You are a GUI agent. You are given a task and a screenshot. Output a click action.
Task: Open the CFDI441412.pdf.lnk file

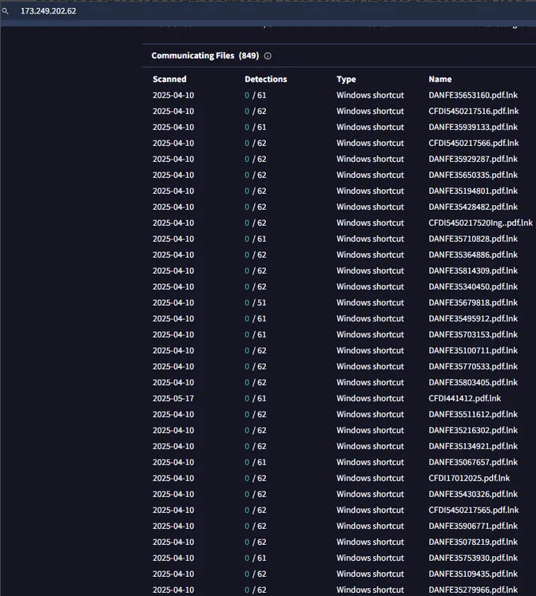pos(465,398)
